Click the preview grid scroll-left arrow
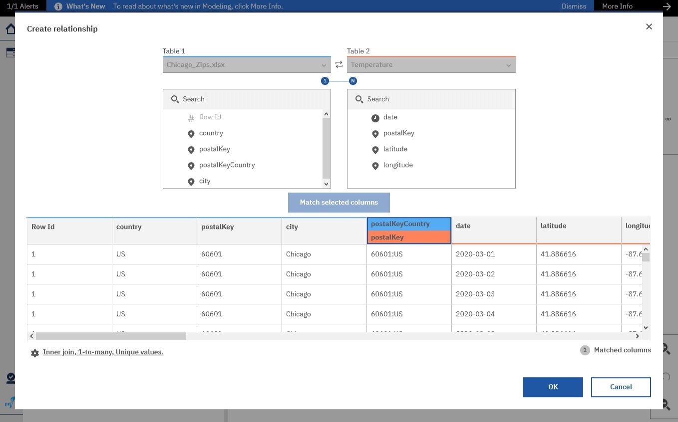The width and height of the screenshot is (678, 422). pos(31,336)
